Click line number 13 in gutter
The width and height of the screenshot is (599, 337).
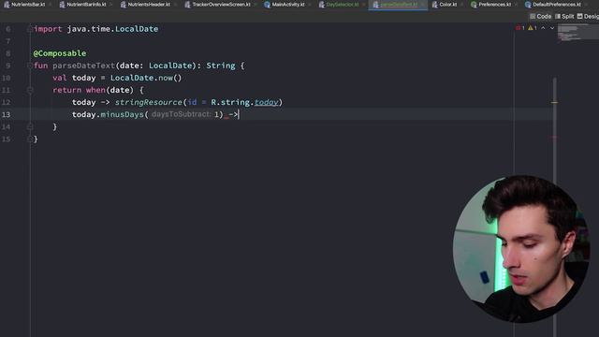(x=7, y=114)
